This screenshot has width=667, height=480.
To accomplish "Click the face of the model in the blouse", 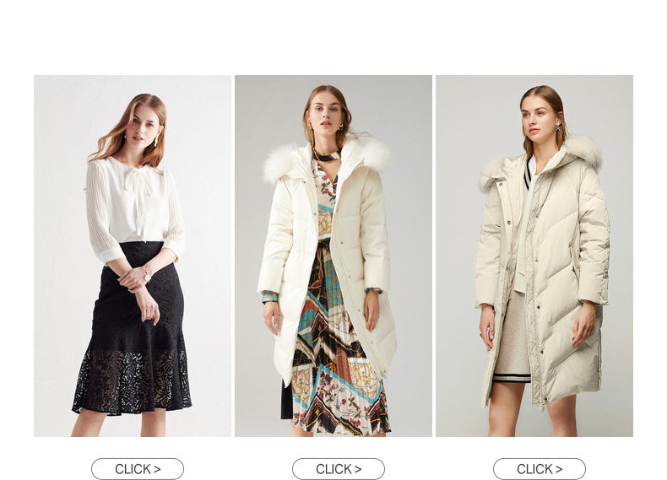I will (143, 126).
